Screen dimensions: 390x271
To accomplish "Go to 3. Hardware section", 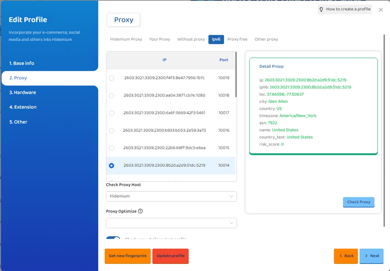I will click(22, 92).
